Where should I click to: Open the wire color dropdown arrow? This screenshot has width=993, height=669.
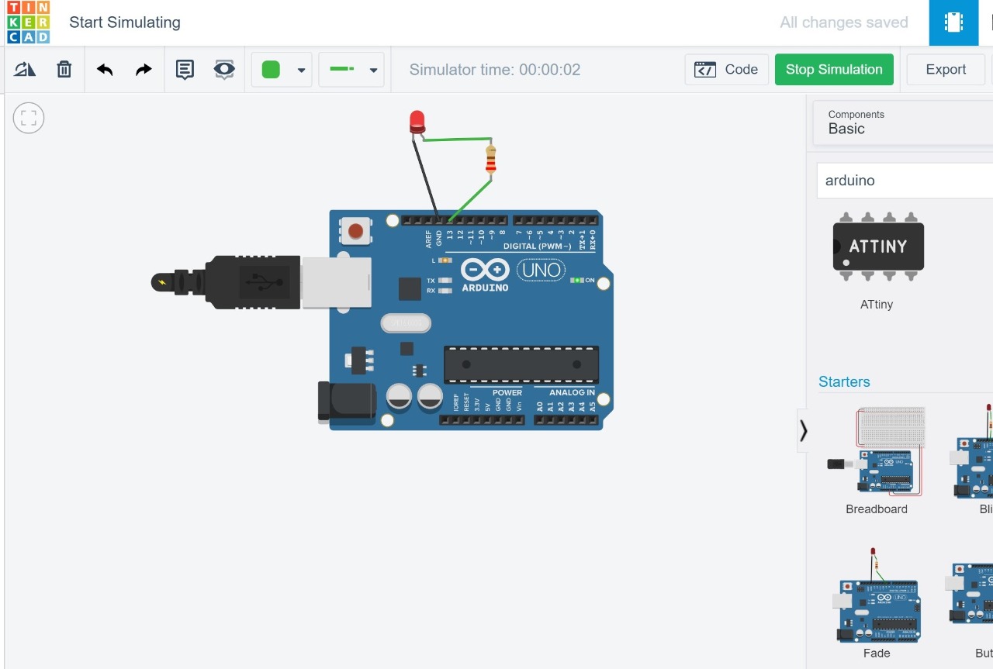(x=301, y=71)
